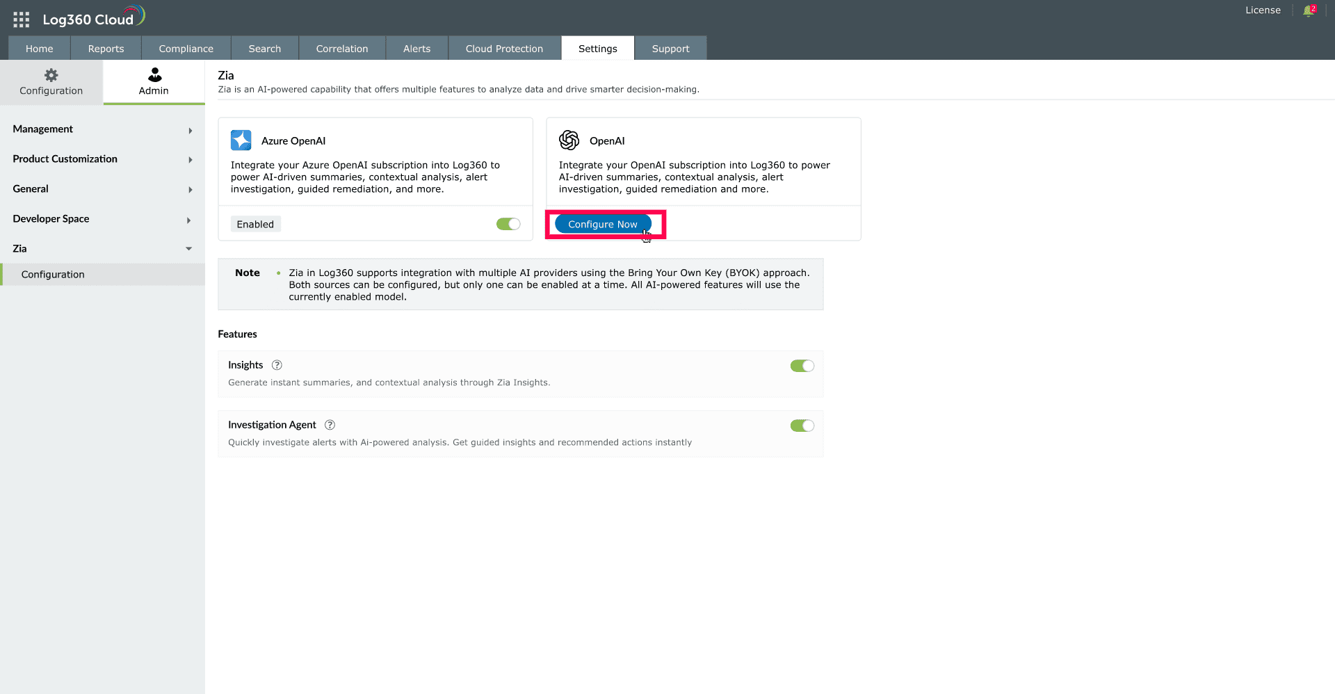Image resolution: width=1335 pixels, height=694 pixels.
Task: Expand the Product Customization section
Action: (102, 159)
